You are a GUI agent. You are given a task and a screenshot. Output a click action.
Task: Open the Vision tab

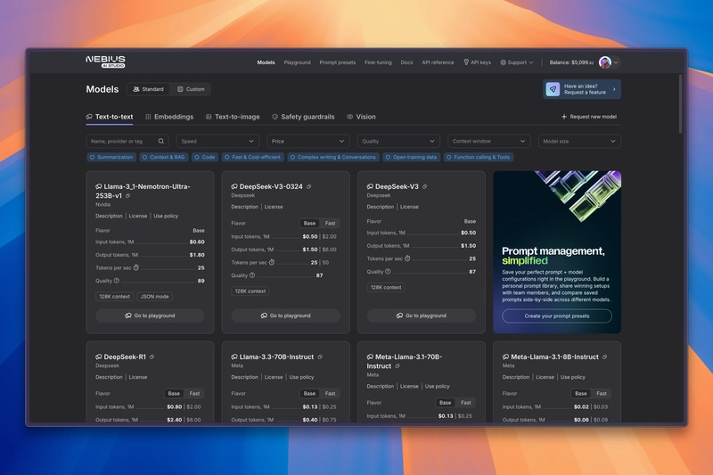click(361, 117)
